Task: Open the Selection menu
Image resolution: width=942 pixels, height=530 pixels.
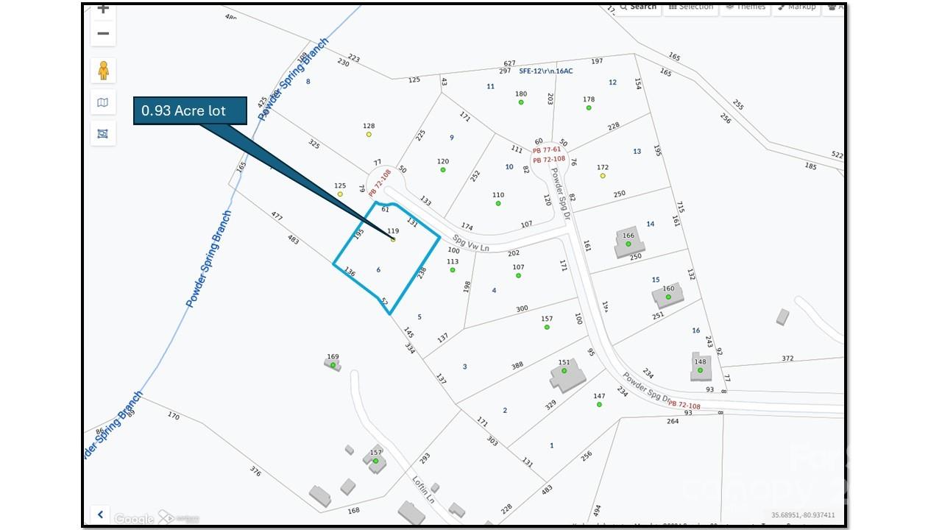Action: click(690, 7)
